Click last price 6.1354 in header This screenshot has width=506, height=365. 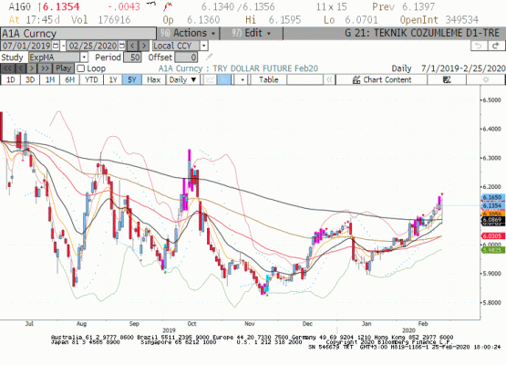[61, 6]
